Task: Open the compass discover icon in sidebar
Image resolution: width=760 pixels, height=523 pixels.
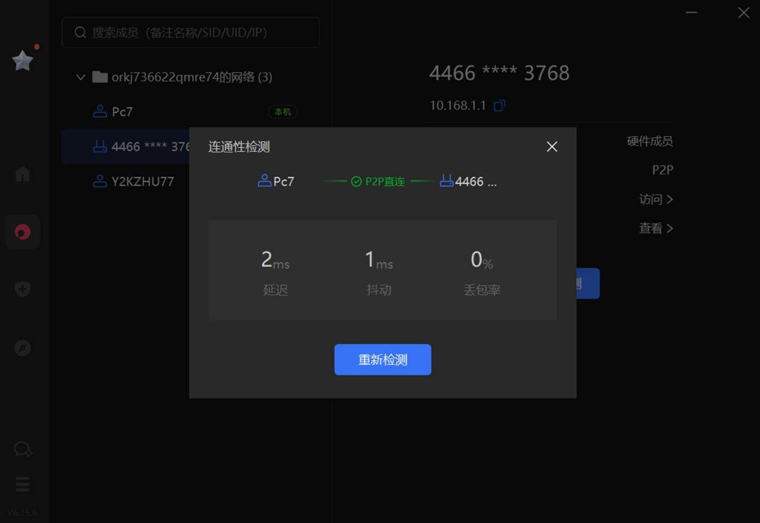Action: (23, 348)
